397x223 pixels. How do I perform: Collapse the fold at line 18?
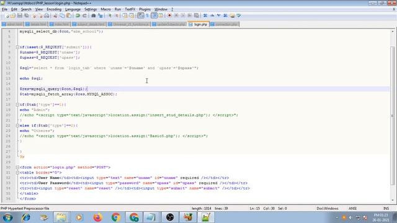click(17, 105)
